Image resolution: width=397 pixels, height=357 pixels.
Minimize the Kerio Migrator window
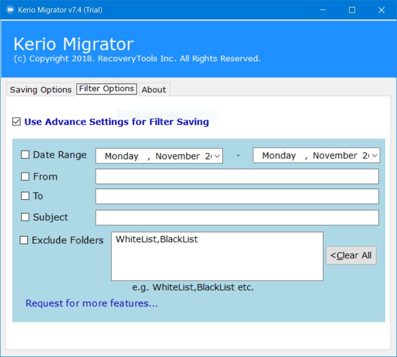click(323, 10)
